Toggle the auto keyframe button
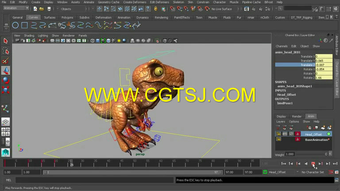340x191 pixels. [x=331, y=172]
